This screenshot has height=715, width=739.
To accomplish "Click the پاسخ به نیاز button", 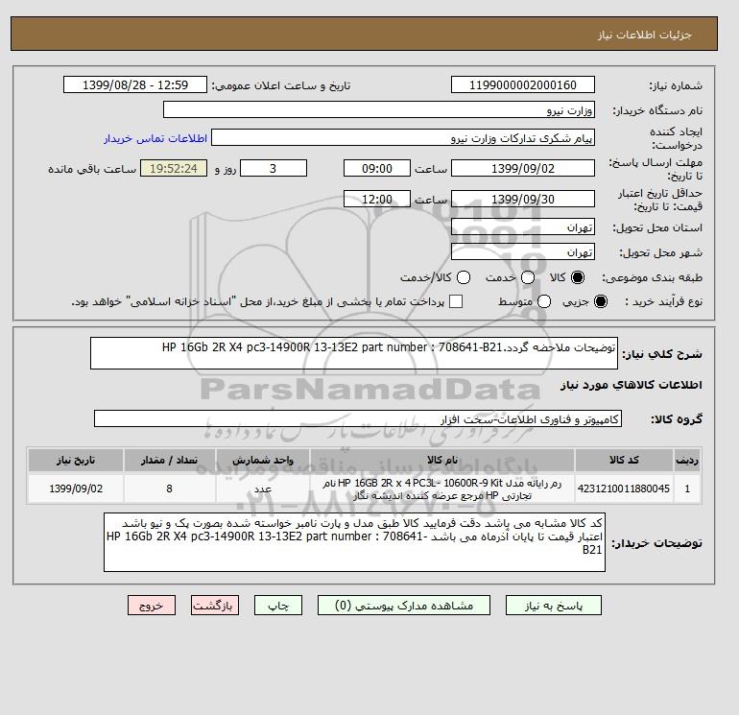I will pos(554,606).
